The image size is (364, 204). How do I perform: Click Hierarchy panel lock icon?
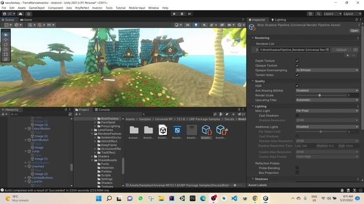pos(66,109)
